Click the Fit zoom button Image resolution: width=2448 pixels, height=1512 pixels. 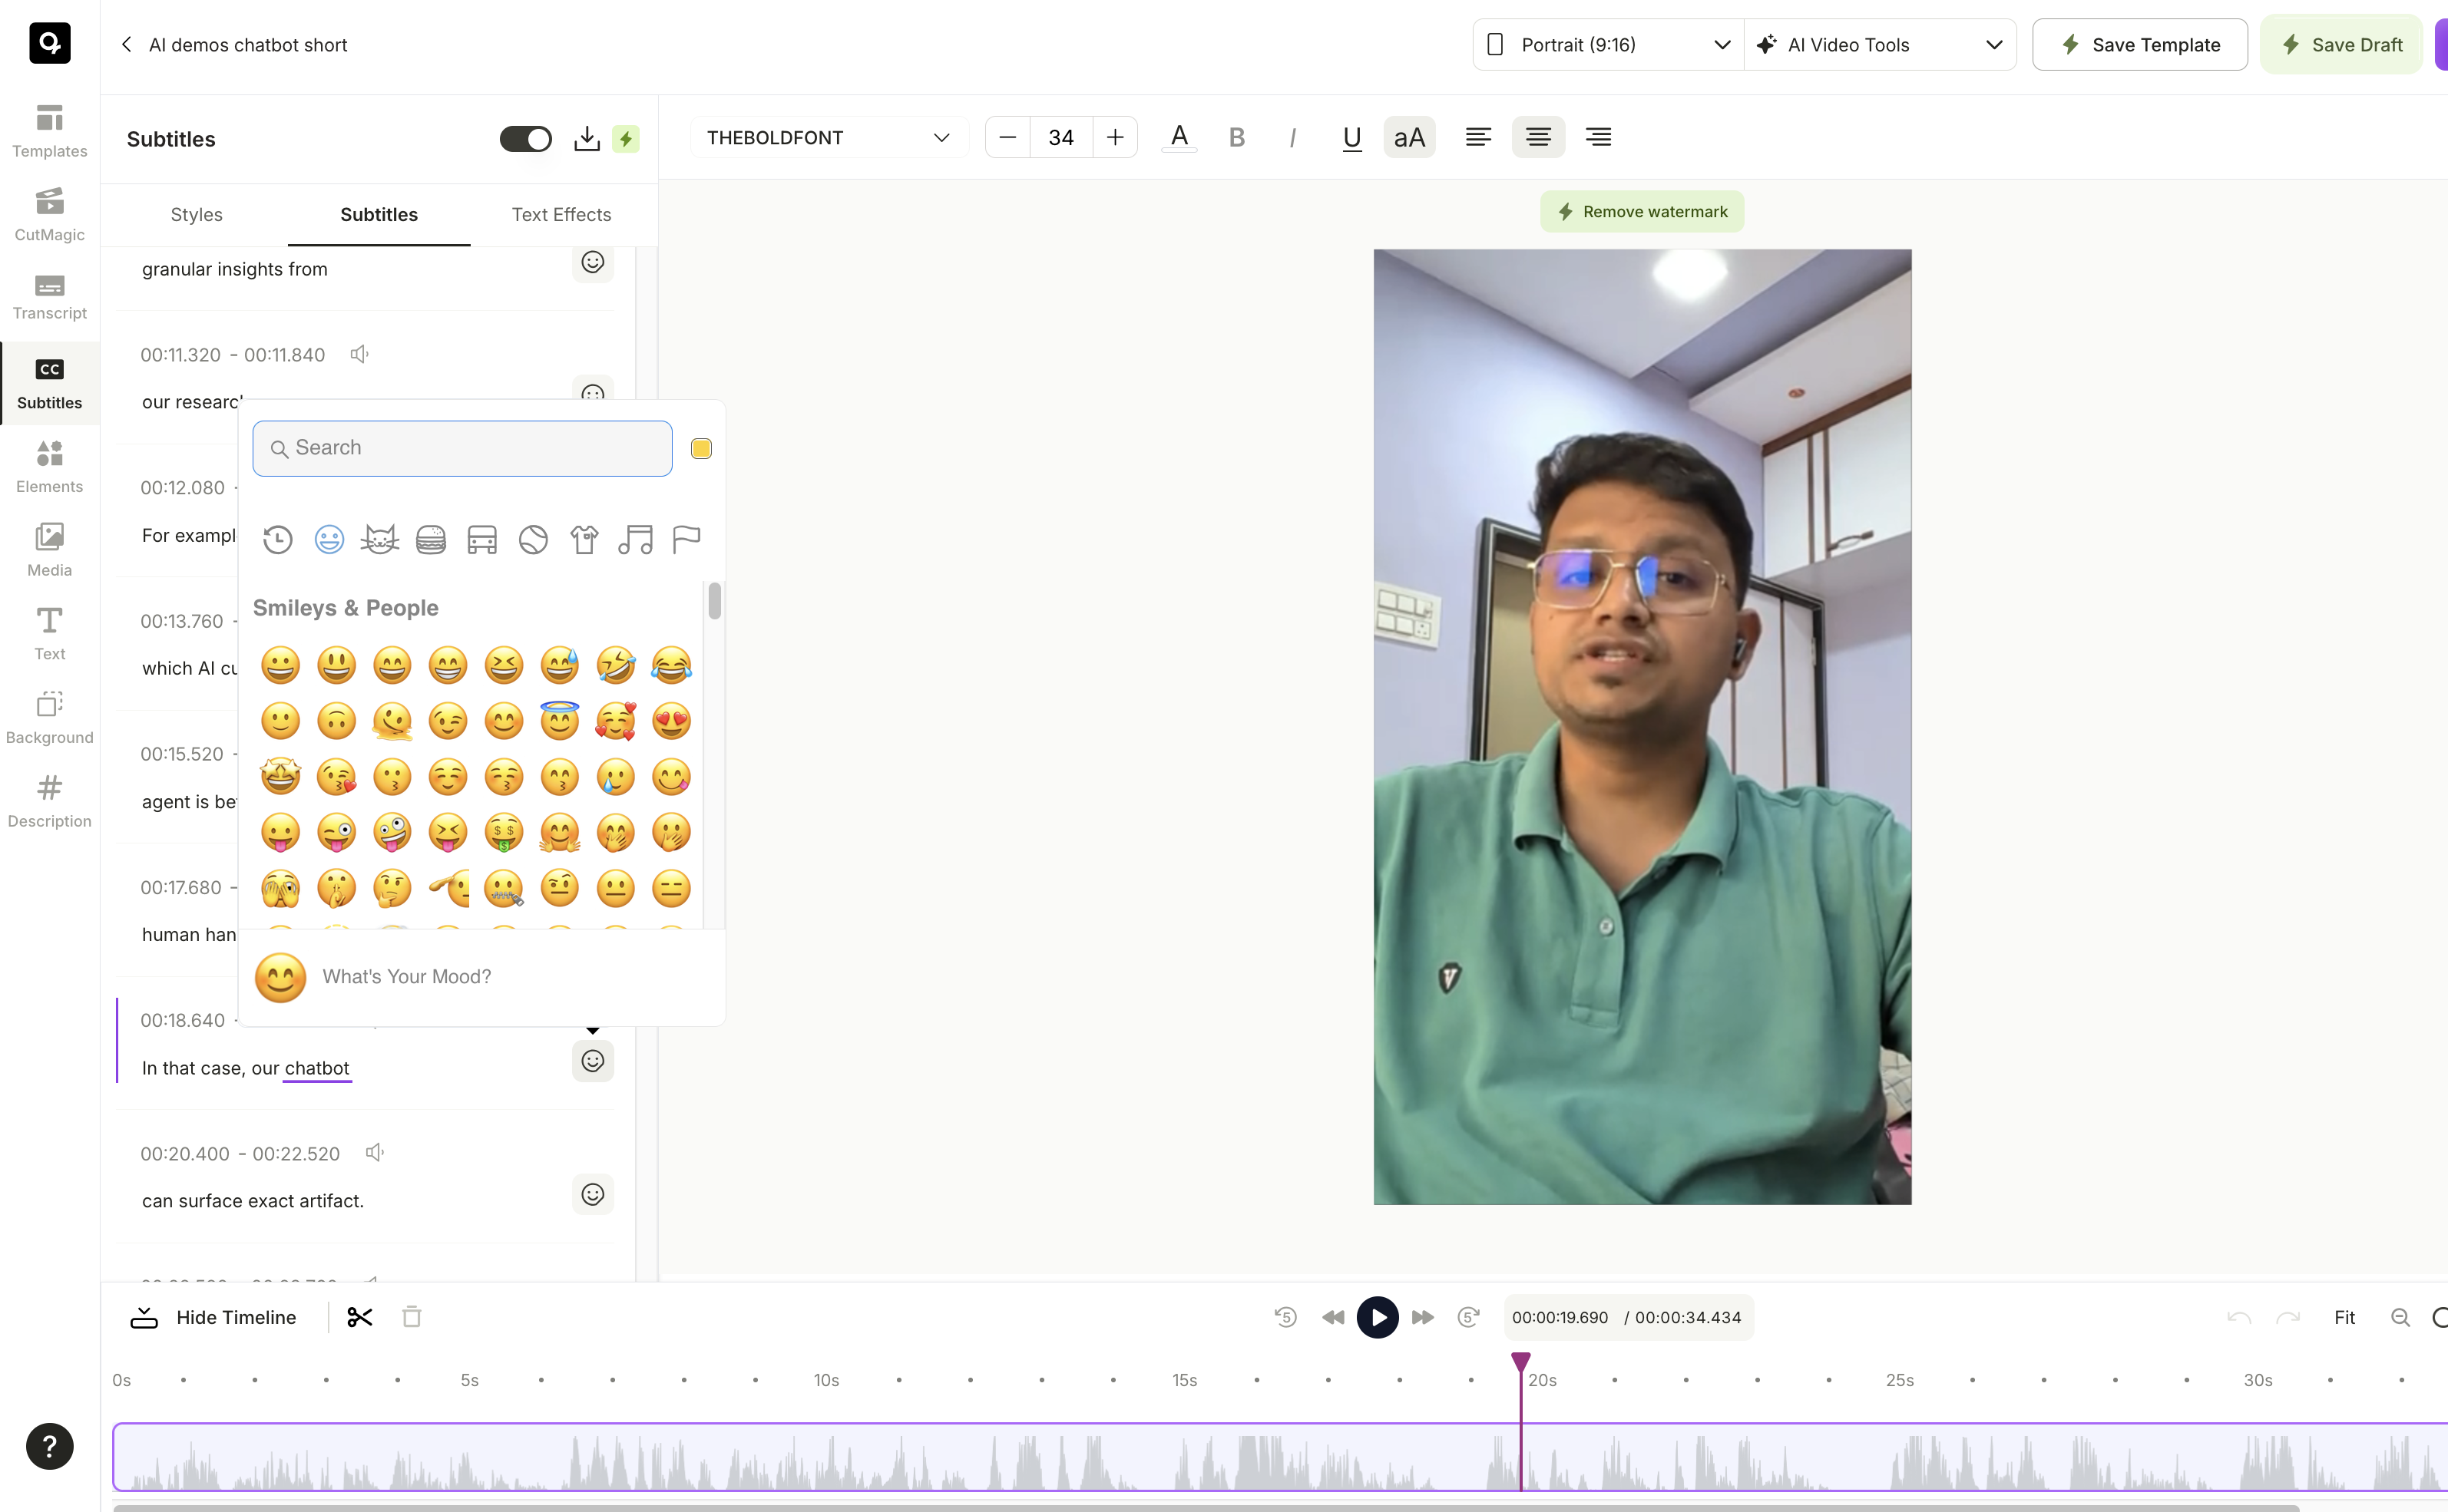2344,1317
